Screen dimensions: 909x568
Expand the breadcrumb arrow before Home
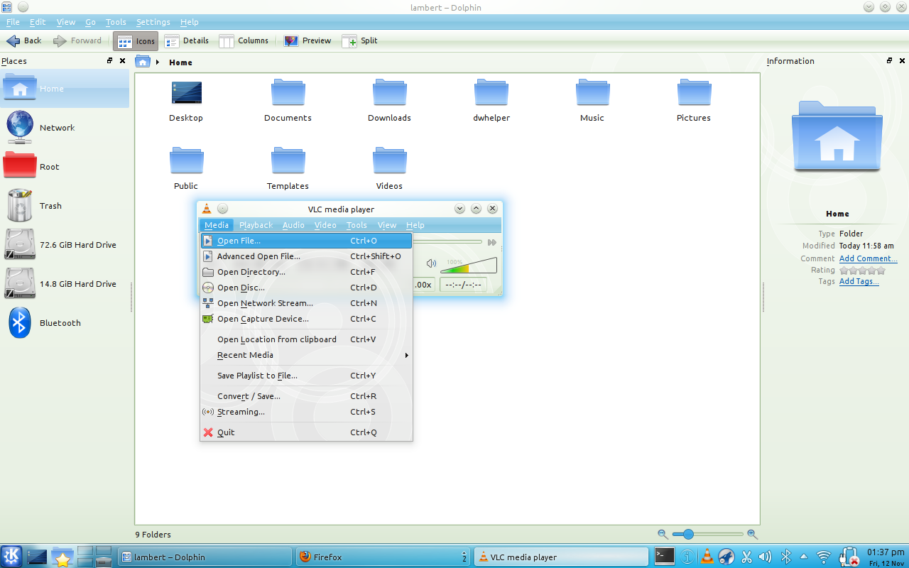click(x=158, y=62)
